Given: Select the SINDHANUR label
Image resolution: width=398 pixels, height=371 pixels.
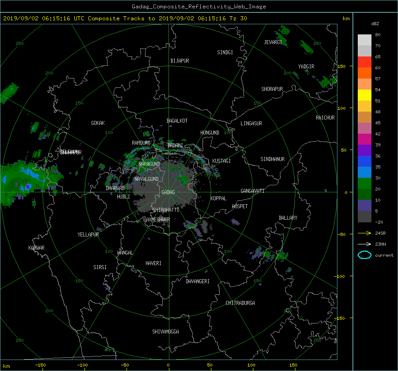Looking at the screenshot, I should (272, 159).
